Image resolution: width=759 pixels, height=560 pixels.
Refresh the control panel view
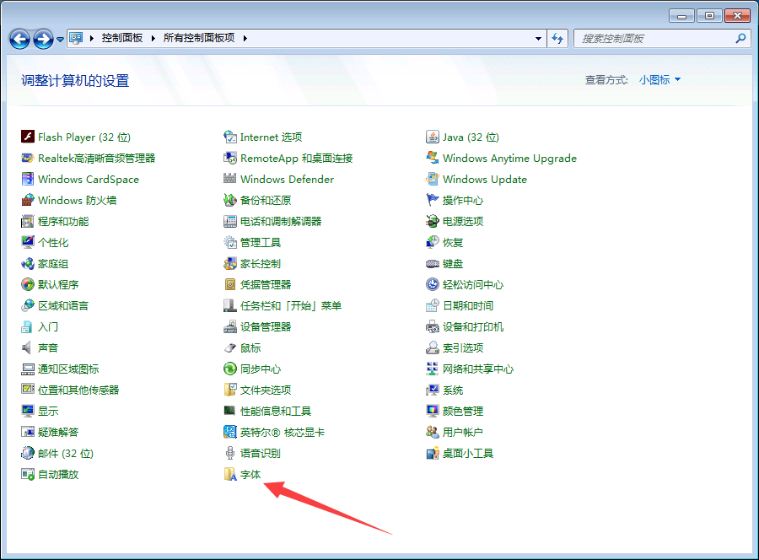click(557, 38)
